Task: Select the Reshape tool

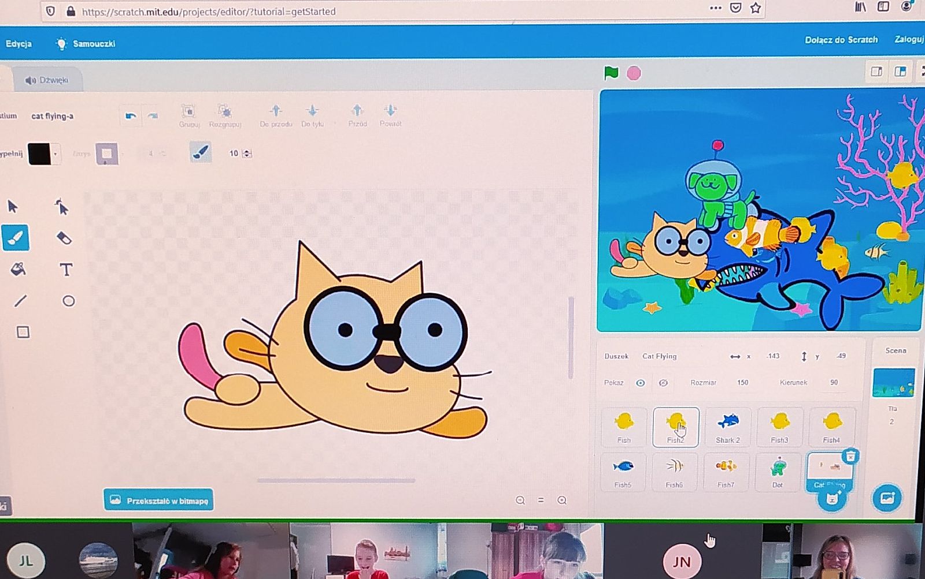Action: pyautogui.click(x=62, y=206)
